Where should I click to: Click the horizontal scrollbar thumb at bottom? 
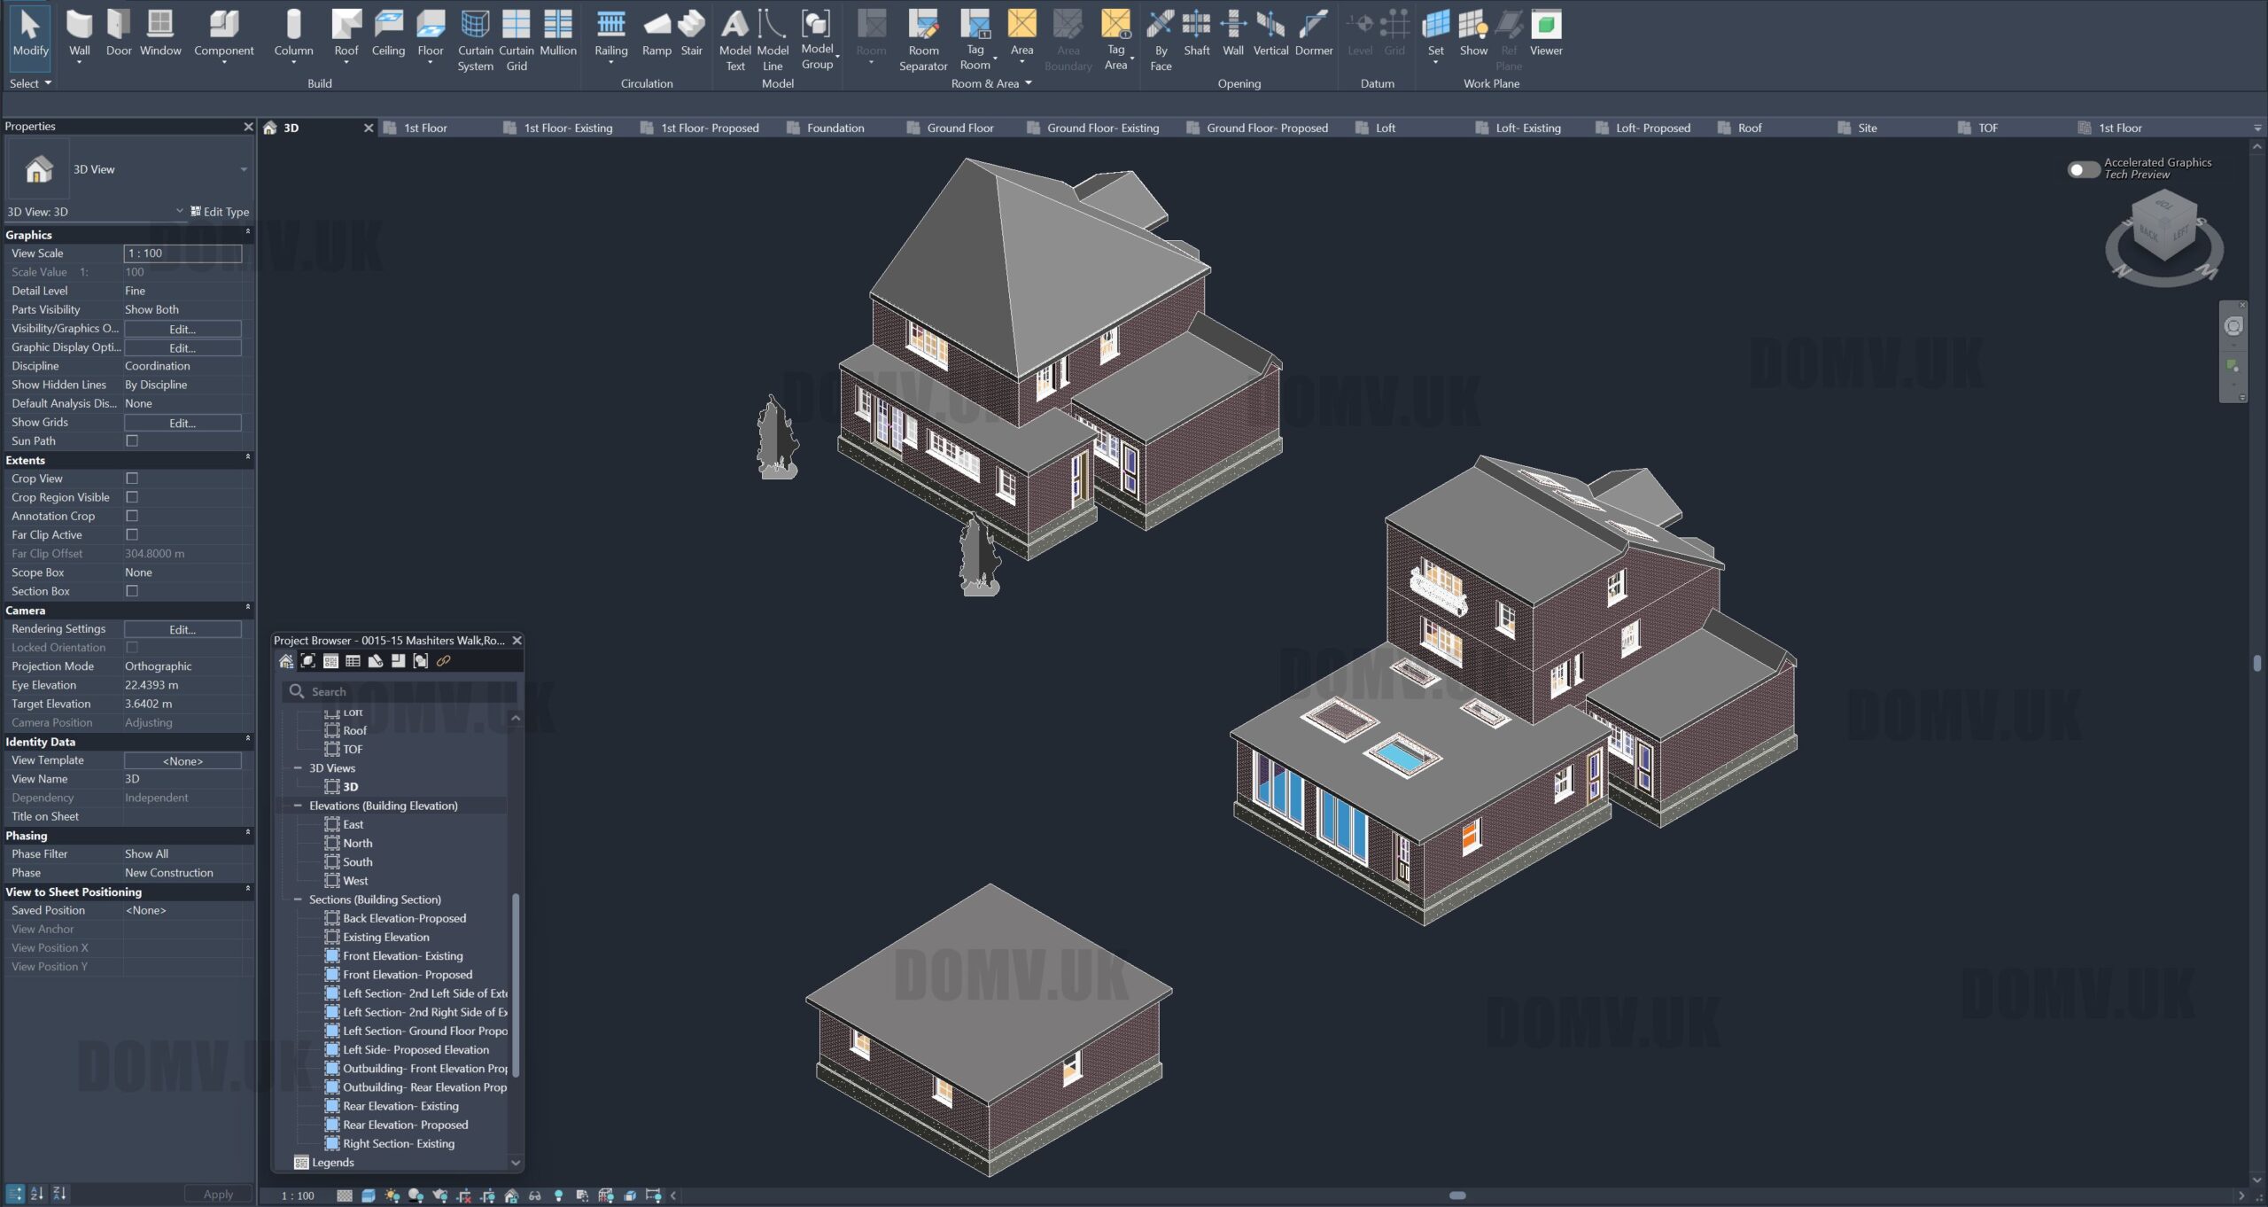point(1456,1195)
